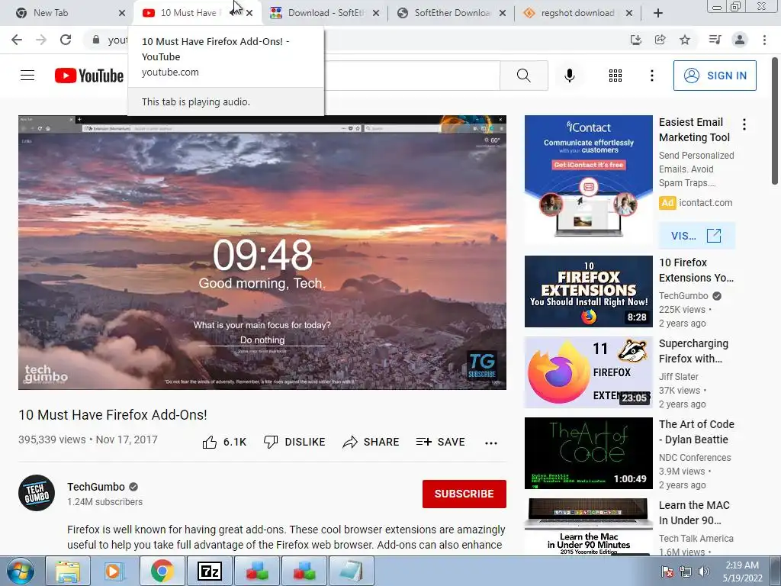This screenshot has height=586, width=781.
Task: Go back with browser back arrow
Action: 17,40
